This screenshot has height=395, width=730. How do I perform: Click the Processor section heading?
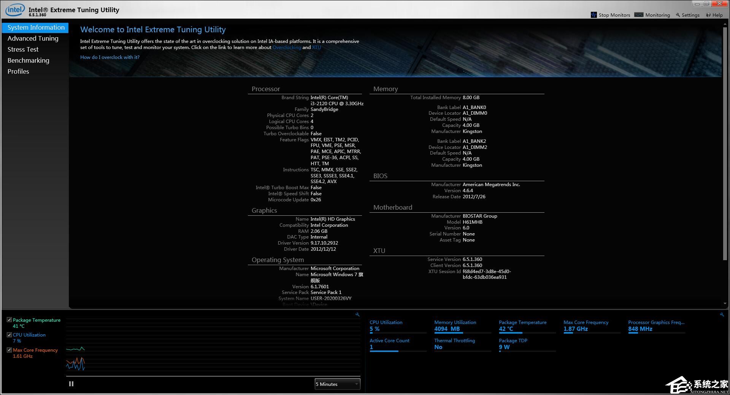pos(265,89)
